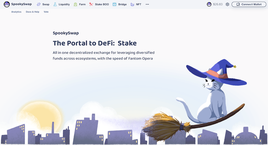Click the SpookySwap brand name text
The width and height of the screenshot is (268, 145).
pos(21,4)
